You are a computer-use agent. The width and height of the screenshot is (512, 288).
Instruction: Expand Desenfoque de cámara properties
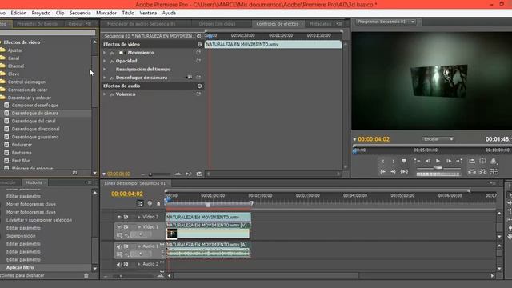(x=105, y=78)
